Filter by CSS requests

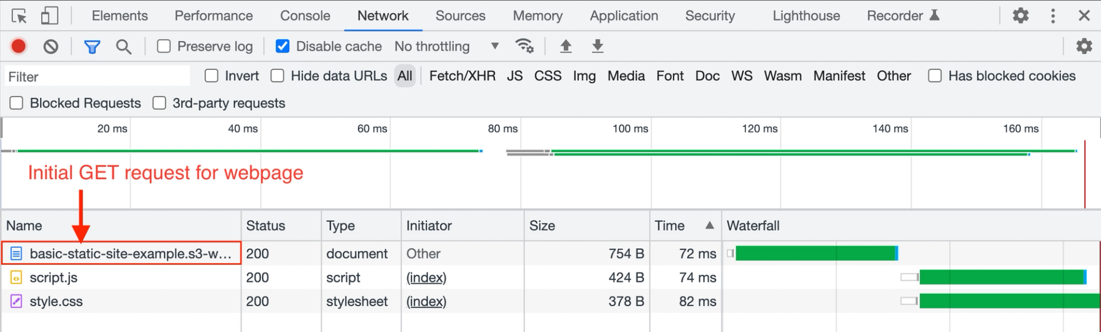click(548, 76)
